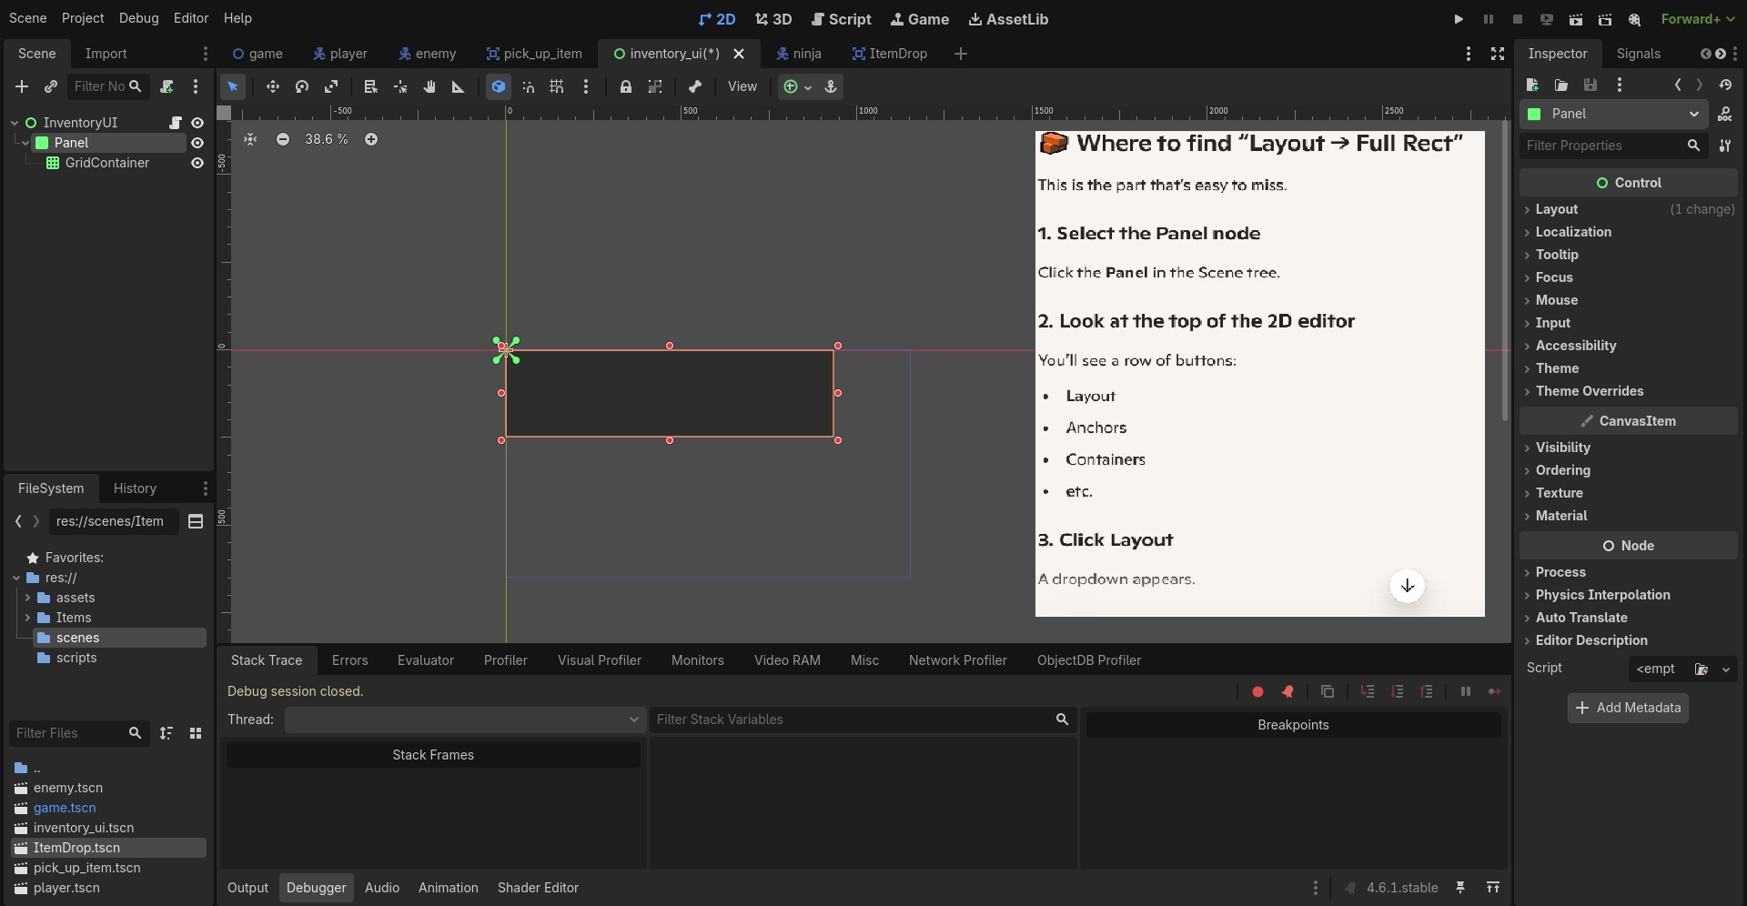Click the lock selected node icon
Screen dimensions: 1747x906
click(x=625, y=86)
